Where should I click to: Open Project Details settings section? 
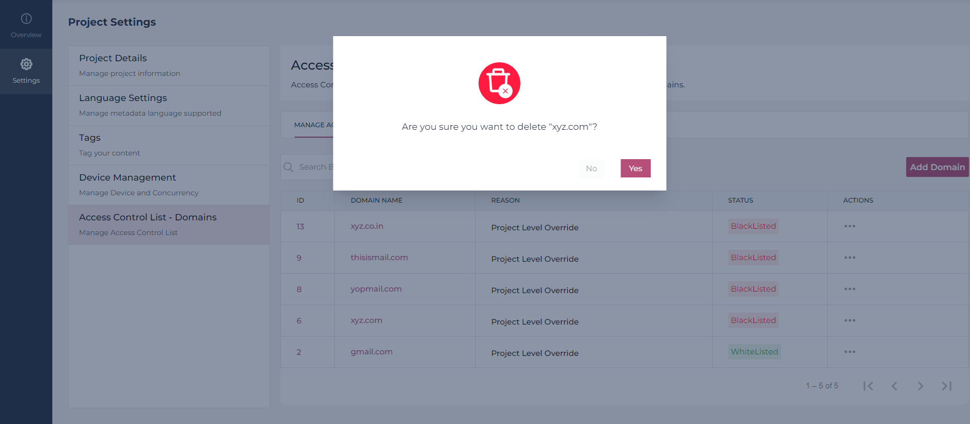169,65
